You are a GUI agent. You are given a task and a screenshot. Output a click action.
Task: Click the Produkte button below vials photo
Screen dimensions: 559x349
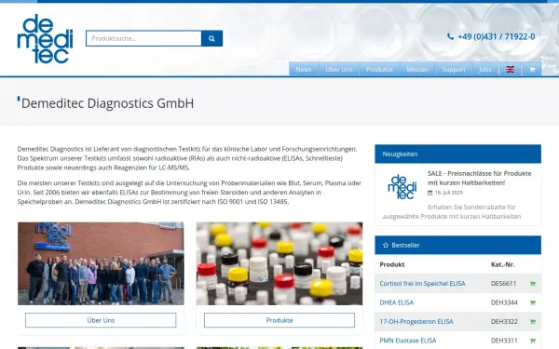279,320
